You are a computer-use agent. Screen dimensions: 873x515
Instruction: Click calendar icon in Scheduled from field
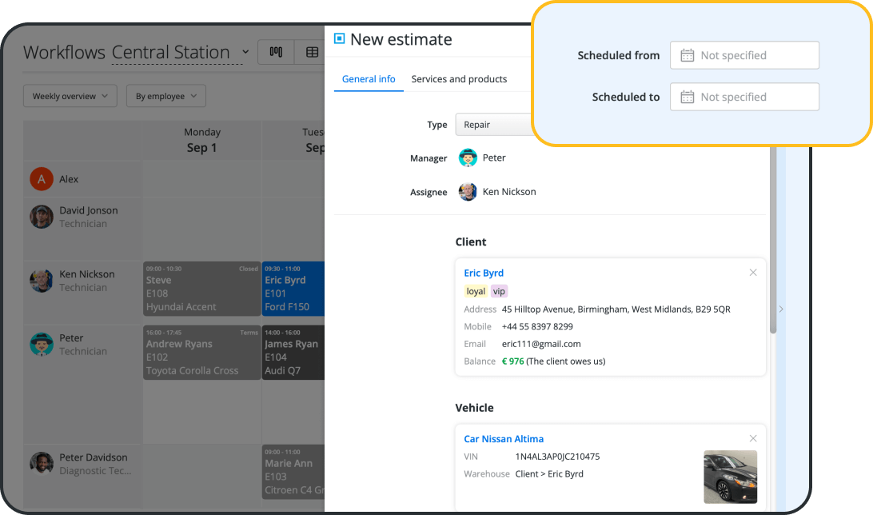[x=687, y=55]
